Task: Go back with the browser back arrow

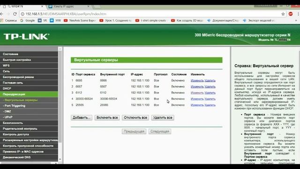Action: pos(1,14)
